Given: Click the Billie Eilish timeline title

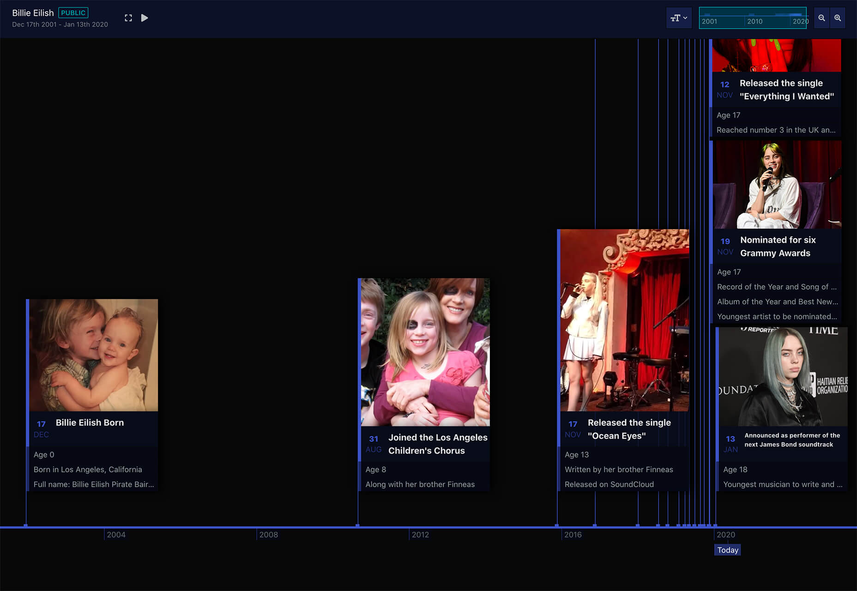Looking at the screenshot, I should pos(33,13).
